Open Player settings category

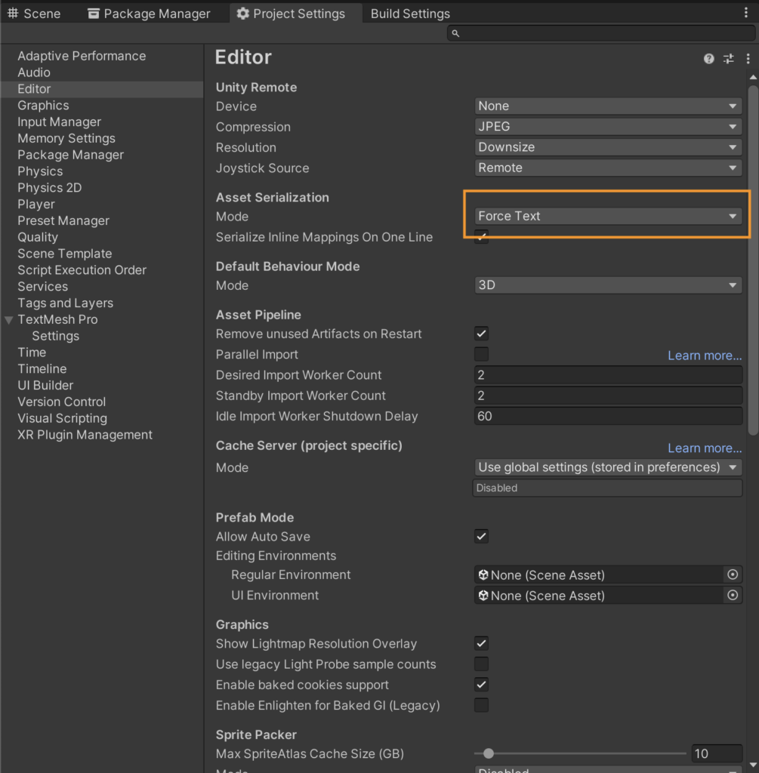coord(36,204)
